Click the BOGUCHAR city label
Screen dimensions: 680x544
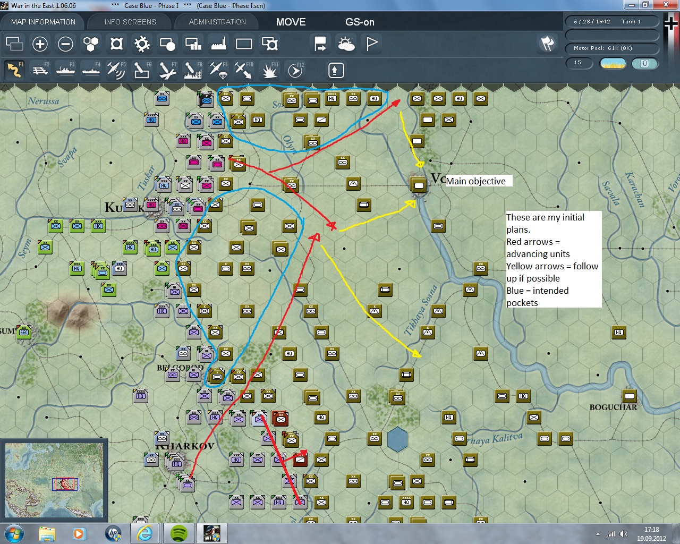click(613, 407)
